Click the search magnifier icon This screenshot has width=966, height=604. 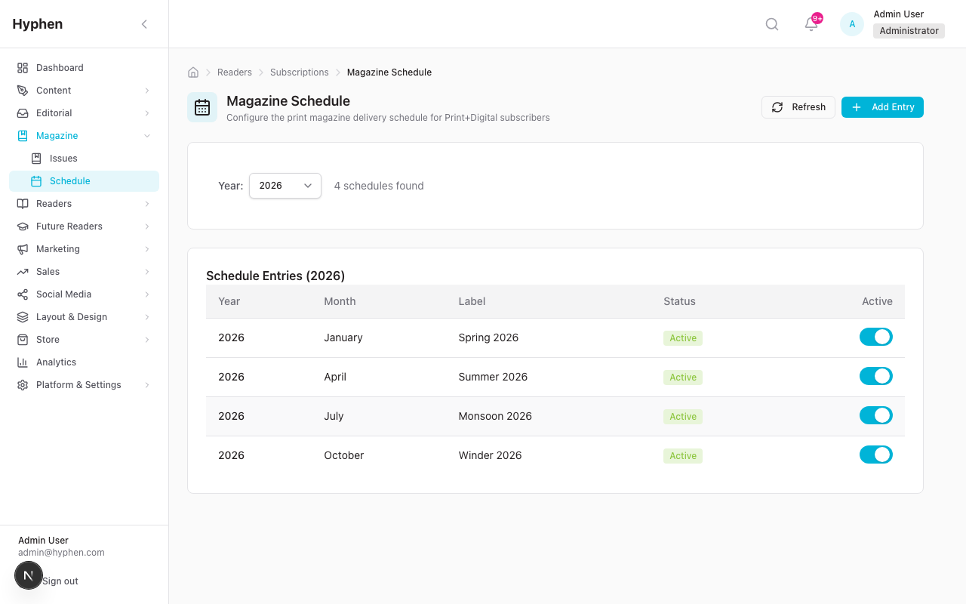[771, 24]
